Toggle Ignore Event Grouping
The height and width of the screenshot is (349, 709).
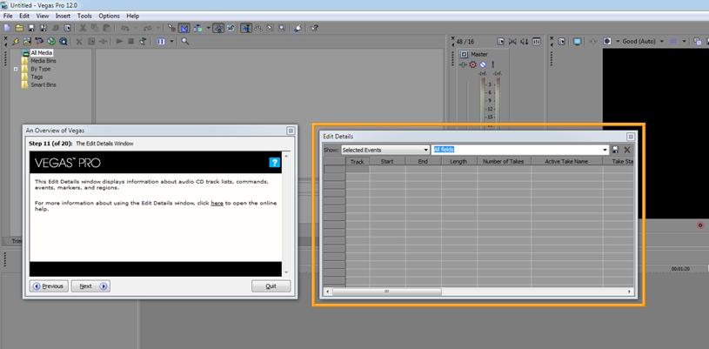(x=231, y=28)
